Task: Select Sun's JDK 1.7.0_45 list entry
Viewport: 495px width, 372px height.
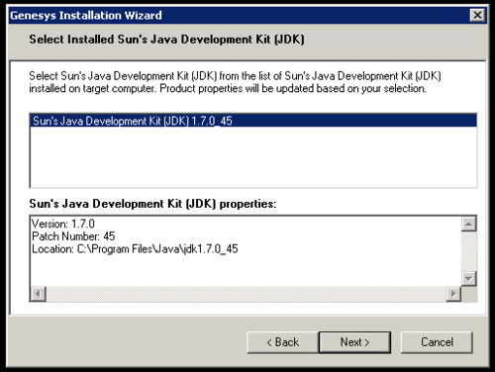Action: click(x=253, y=121)
